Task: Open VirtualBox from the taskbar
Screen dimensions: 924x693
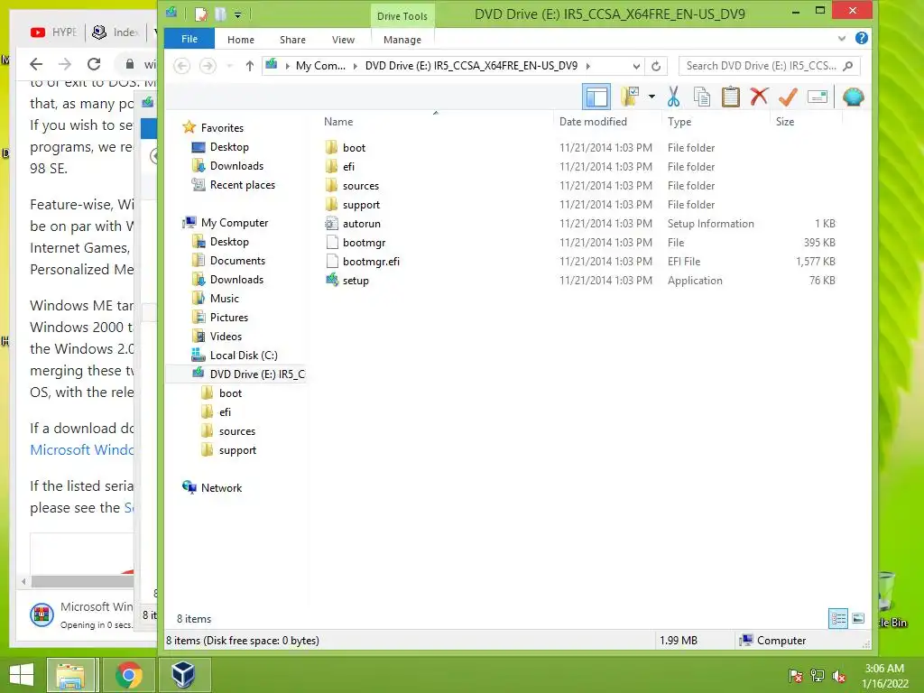Action: coord(182,675)
